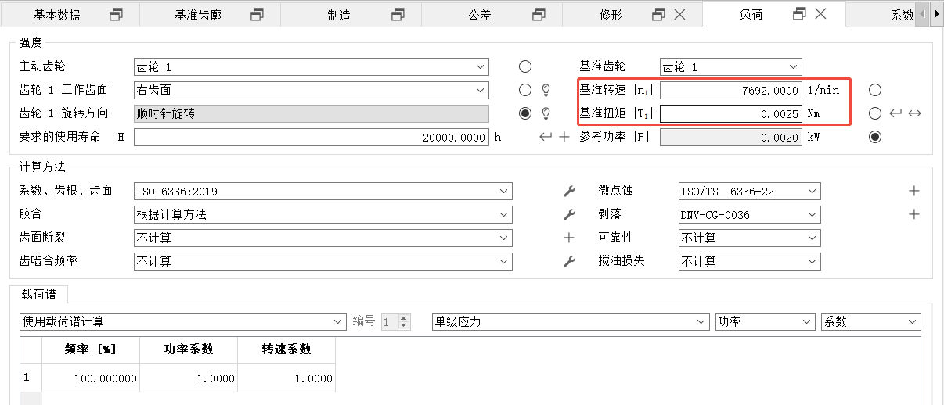The height and width of the screenshot is (405, 944).
Task: Click lightbulb hint beside 齿轮 1 工作齿面
Action: coord(546,91)
